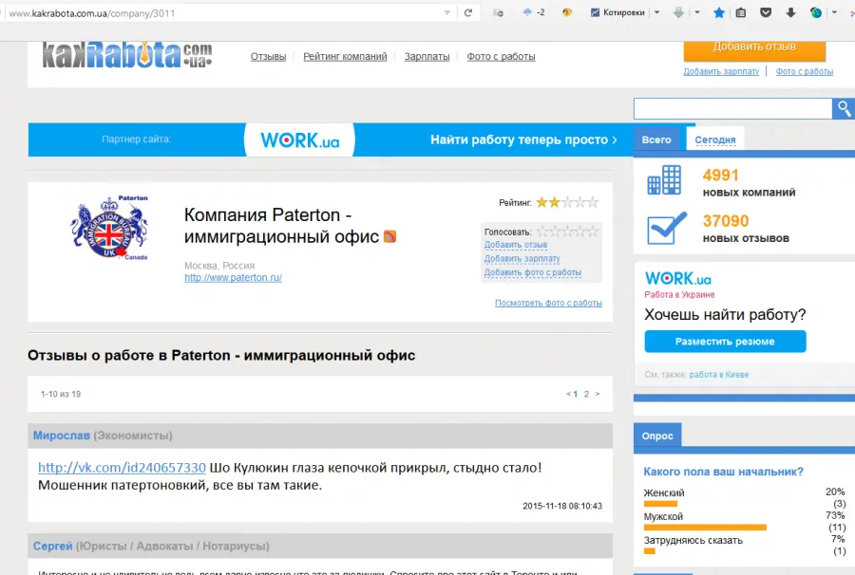Click the poll question Какого пола ваш начальник?
The image size is (855, 575).
pyautogui.click(x=724, y=472)
